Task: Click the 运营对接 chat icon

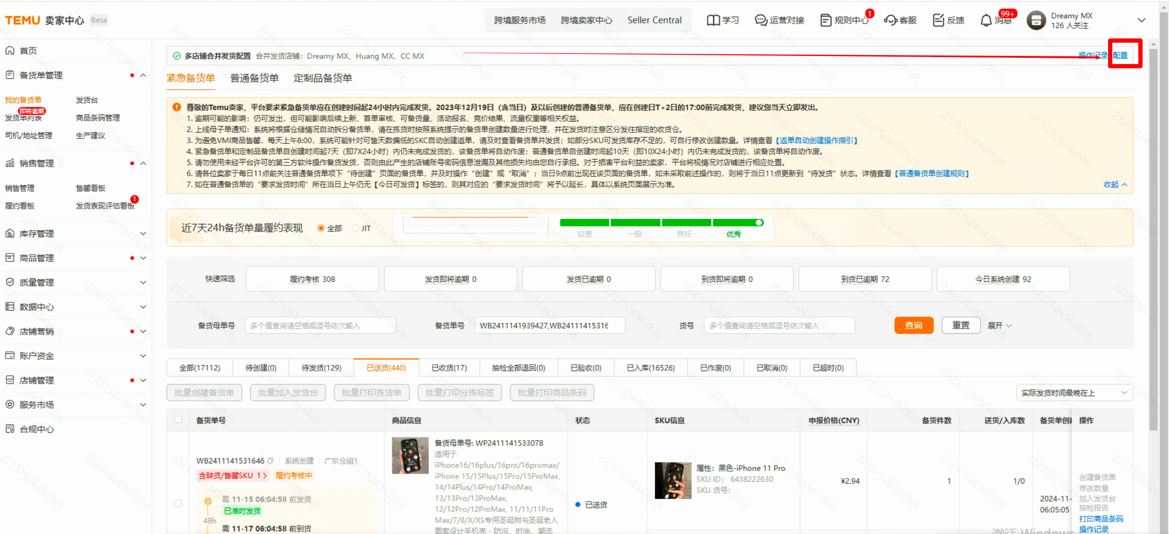Action: tap(760, 21)
